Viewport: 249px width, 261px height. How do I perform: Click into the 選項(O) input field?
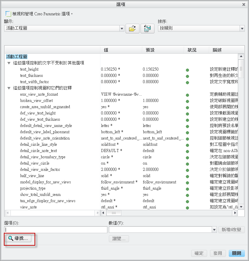click(56, 230)
